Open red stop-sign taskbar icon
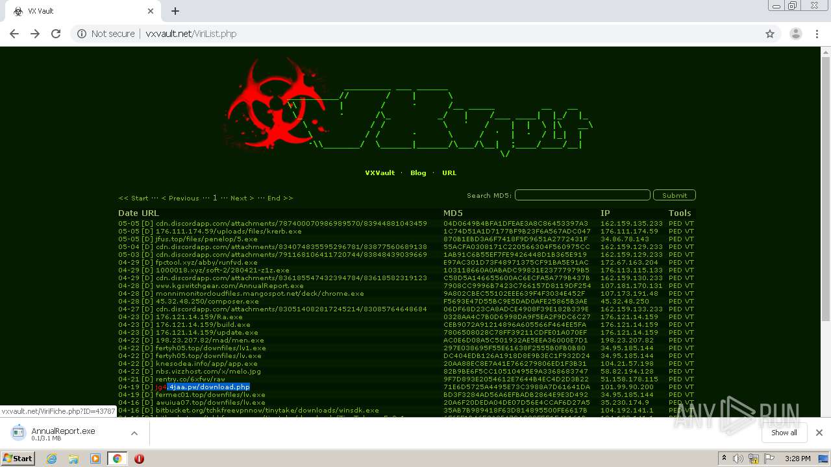The height and width of the screenshot is (467, 831). pyautogui.click(x=139, y=459)
